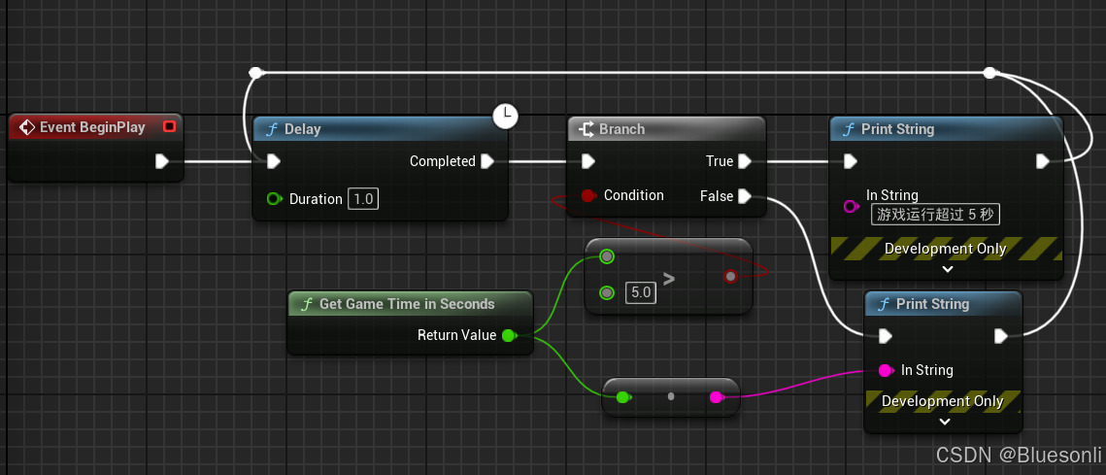
Task: Expand the lower Print String advanced options
Action: pyautogui.click(x=942, y=421)
